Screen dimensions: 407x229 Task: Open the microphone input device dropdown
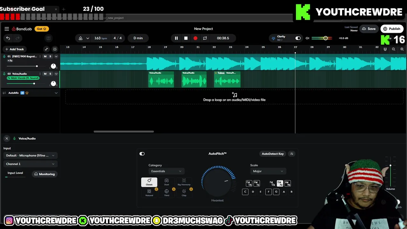tap(30, 156)
